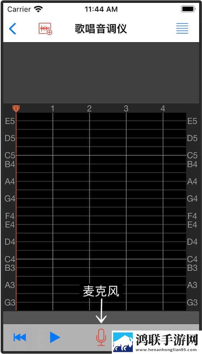Select the left B4 pitch label

(x=10, y=164)
